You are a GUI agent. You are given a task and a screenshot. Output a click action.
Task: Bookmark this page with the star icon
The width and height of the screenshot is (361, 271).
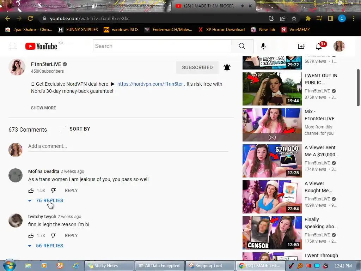[294, 18]
